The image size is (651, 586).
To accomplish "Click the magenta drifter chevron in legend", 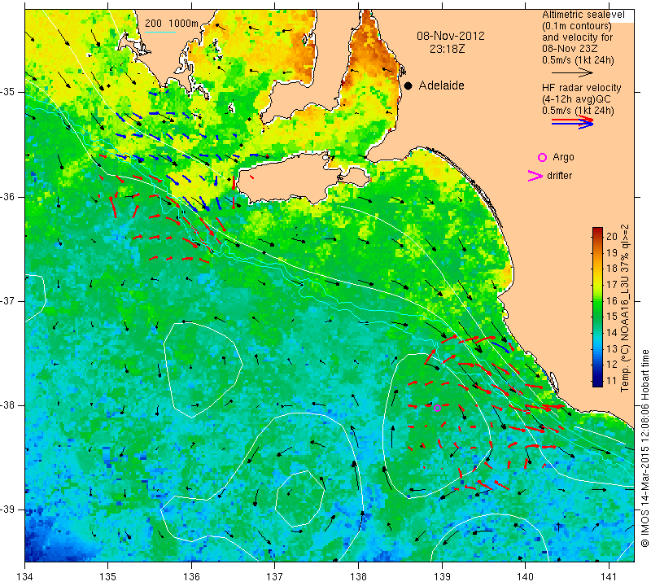I will (535, 176).
